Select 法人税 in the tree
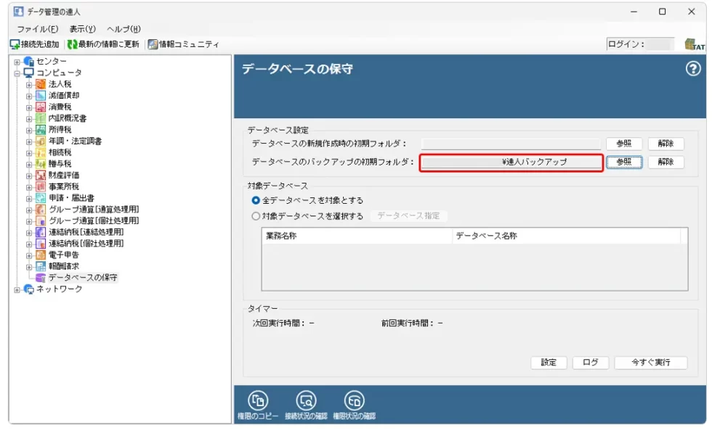 coord(60,84)
